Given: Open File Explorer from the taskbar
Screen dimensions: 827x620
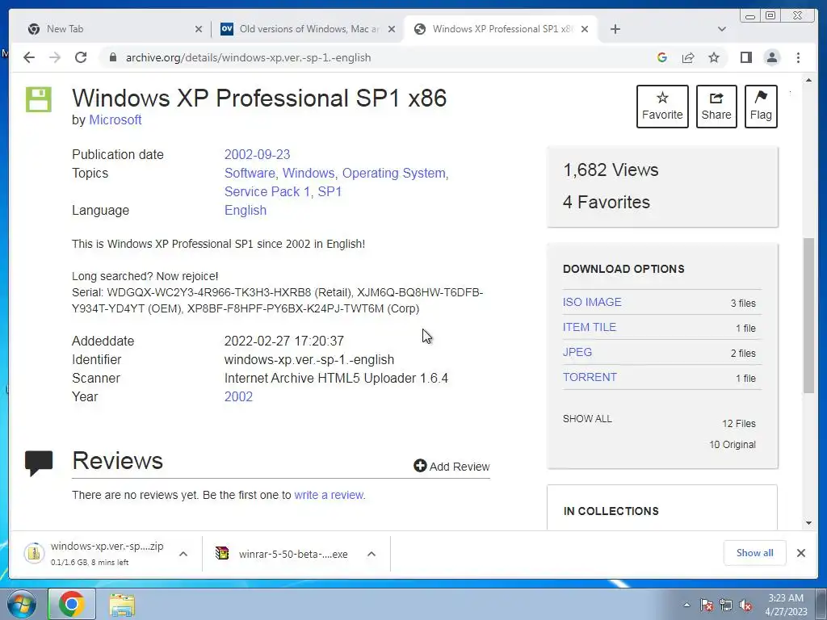Looking at the screenshot, I should point(122,604).
